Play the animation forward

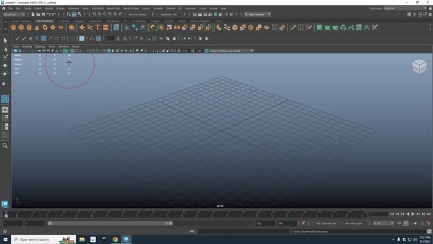413,214
